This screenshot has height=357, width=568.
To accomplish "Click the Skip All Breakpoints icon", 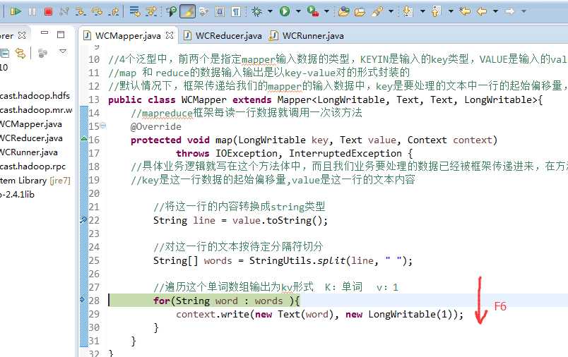I will tap(171, 11).
